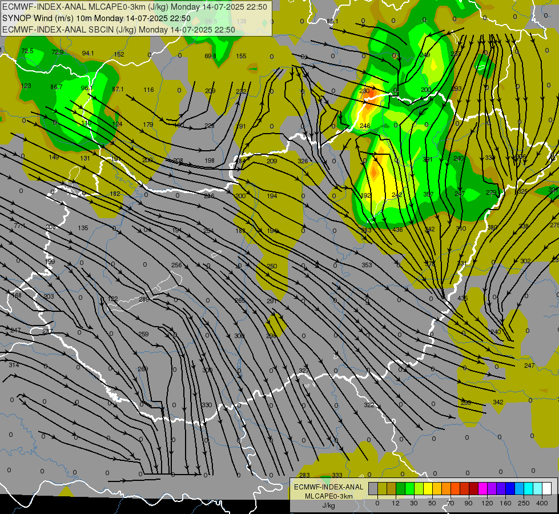This screenshot has height=514, width=559.
Task: Click the map value 279
Action: (x=491, y=192)
